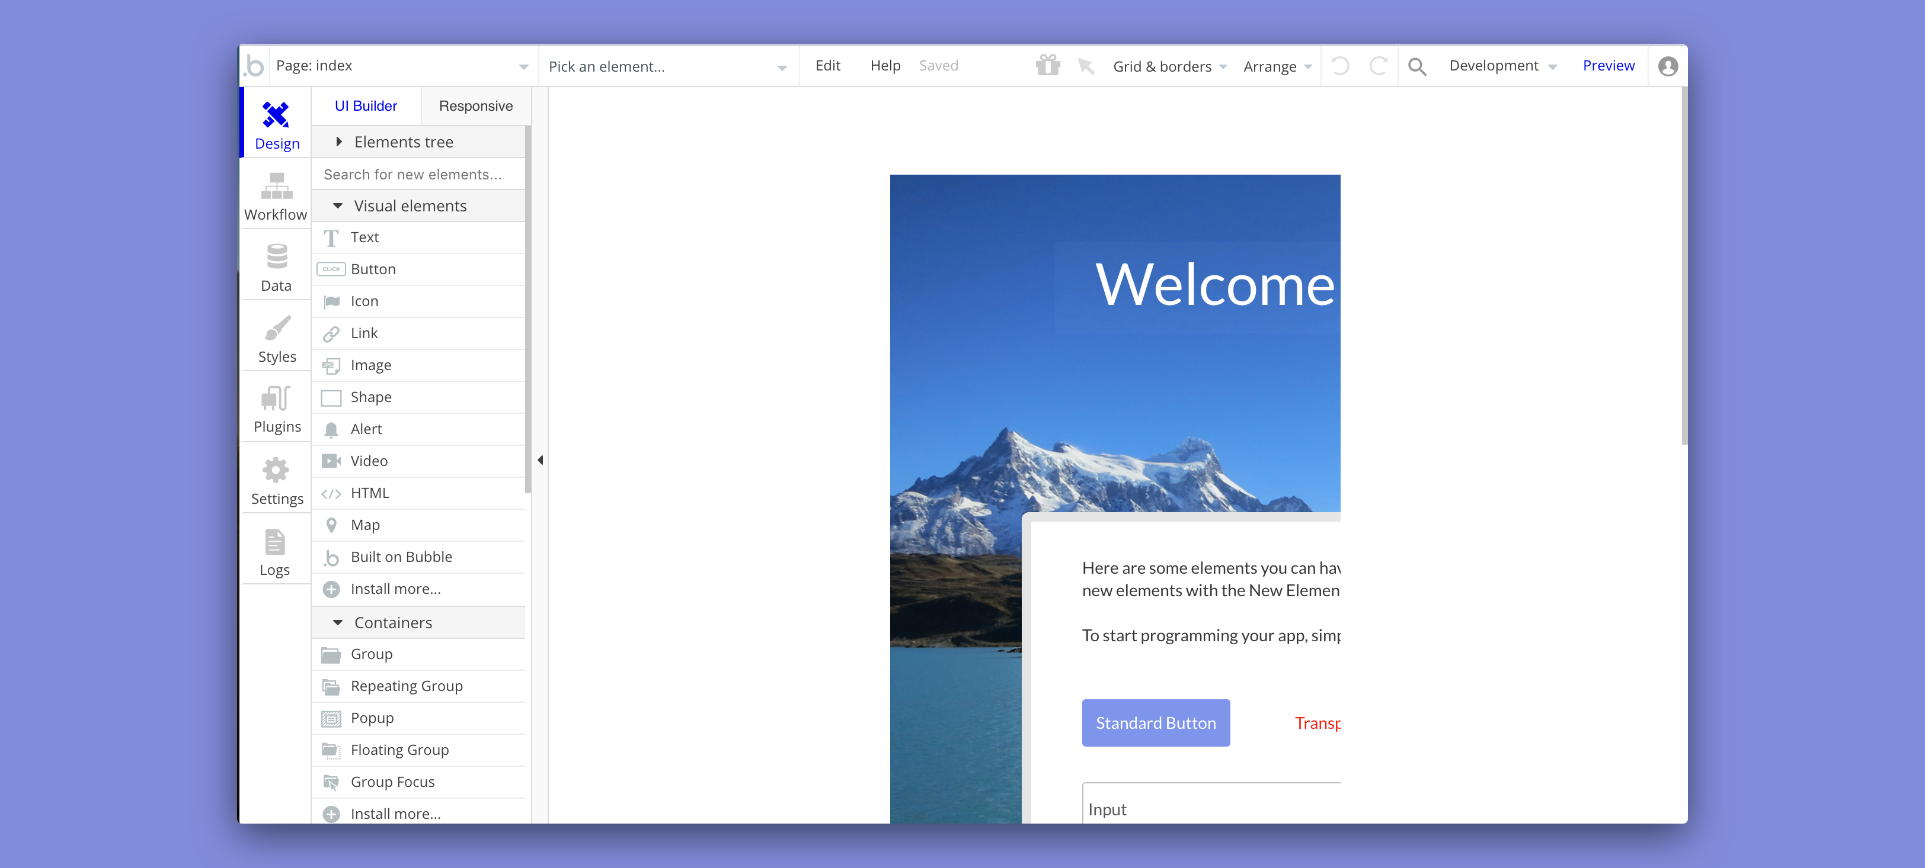Click the Search for new elements field
This screenshot has width=1925, height=868.
(418, 175)
